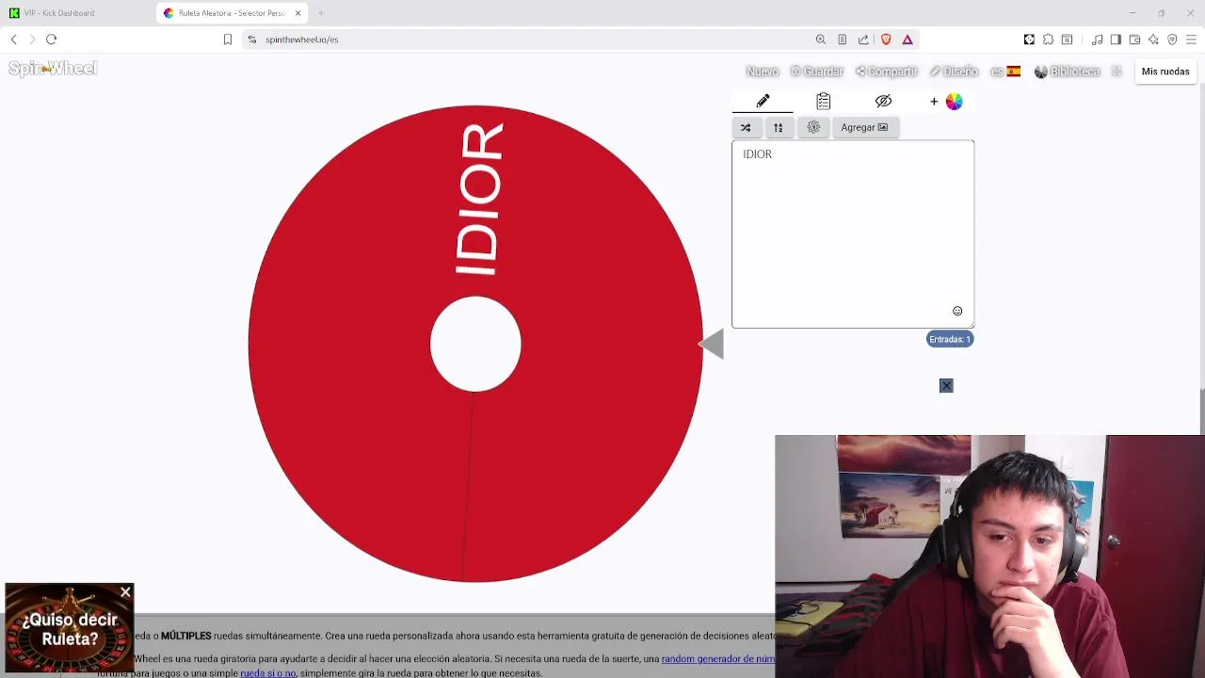Screen dimensions: 1205x678
Task: Open Mis ruedas
Action: (x=1165, y=72)
